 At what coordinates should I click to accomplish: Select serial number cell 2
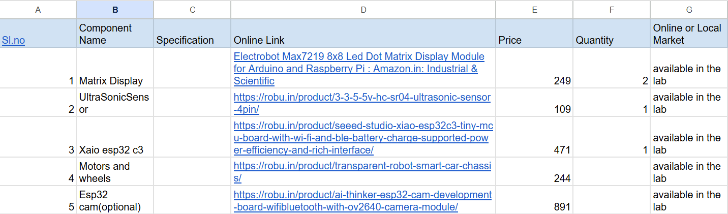(x=38, y=103)
